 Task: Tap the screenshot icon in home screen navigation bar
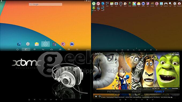[x=26, y=50]
